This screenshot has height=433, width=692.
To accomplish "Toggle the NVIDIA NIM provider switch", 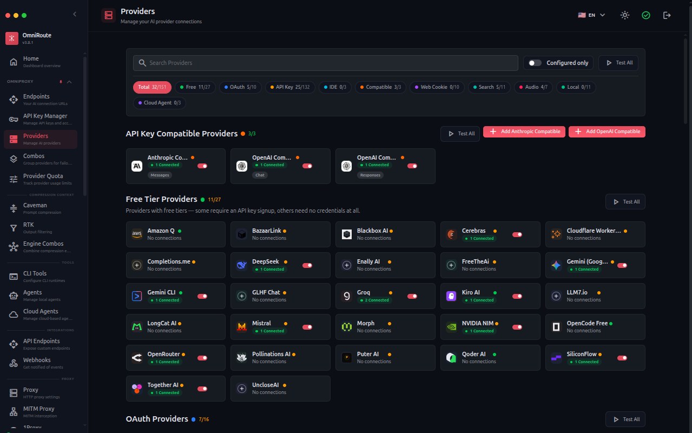I will tap(517, 327).
